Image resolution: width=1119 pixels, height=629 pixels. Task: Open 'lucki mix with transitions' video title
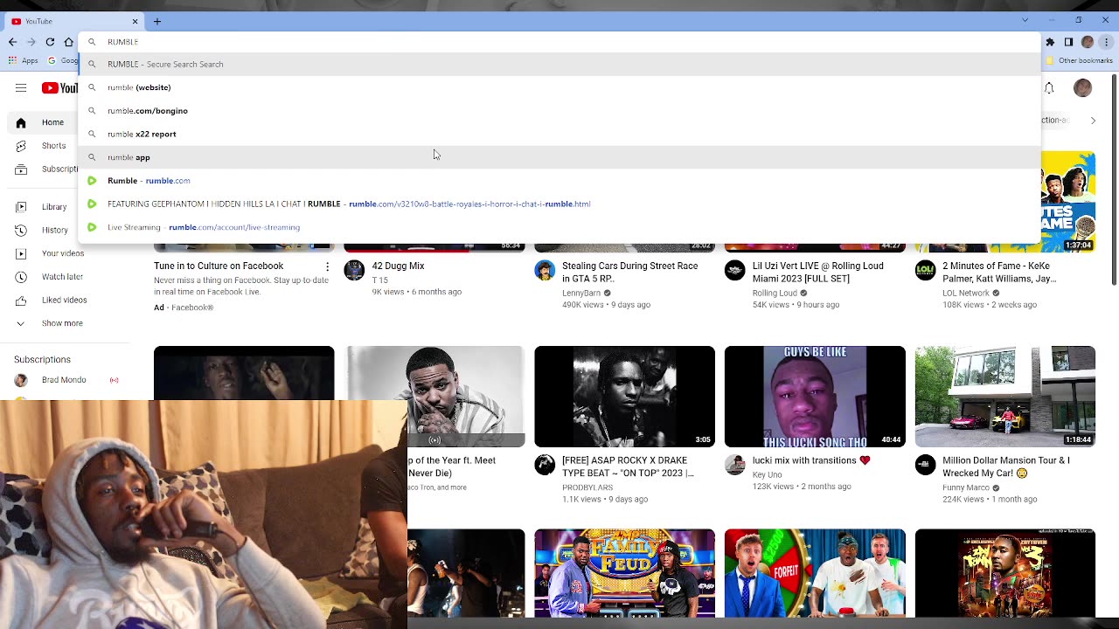811,460
